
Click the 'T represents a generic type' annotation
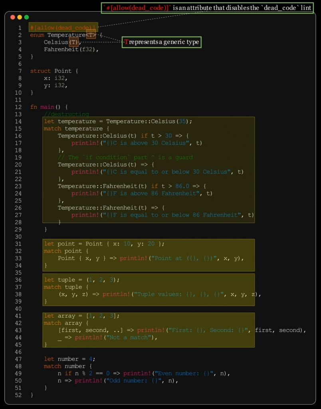click(161, 42)
